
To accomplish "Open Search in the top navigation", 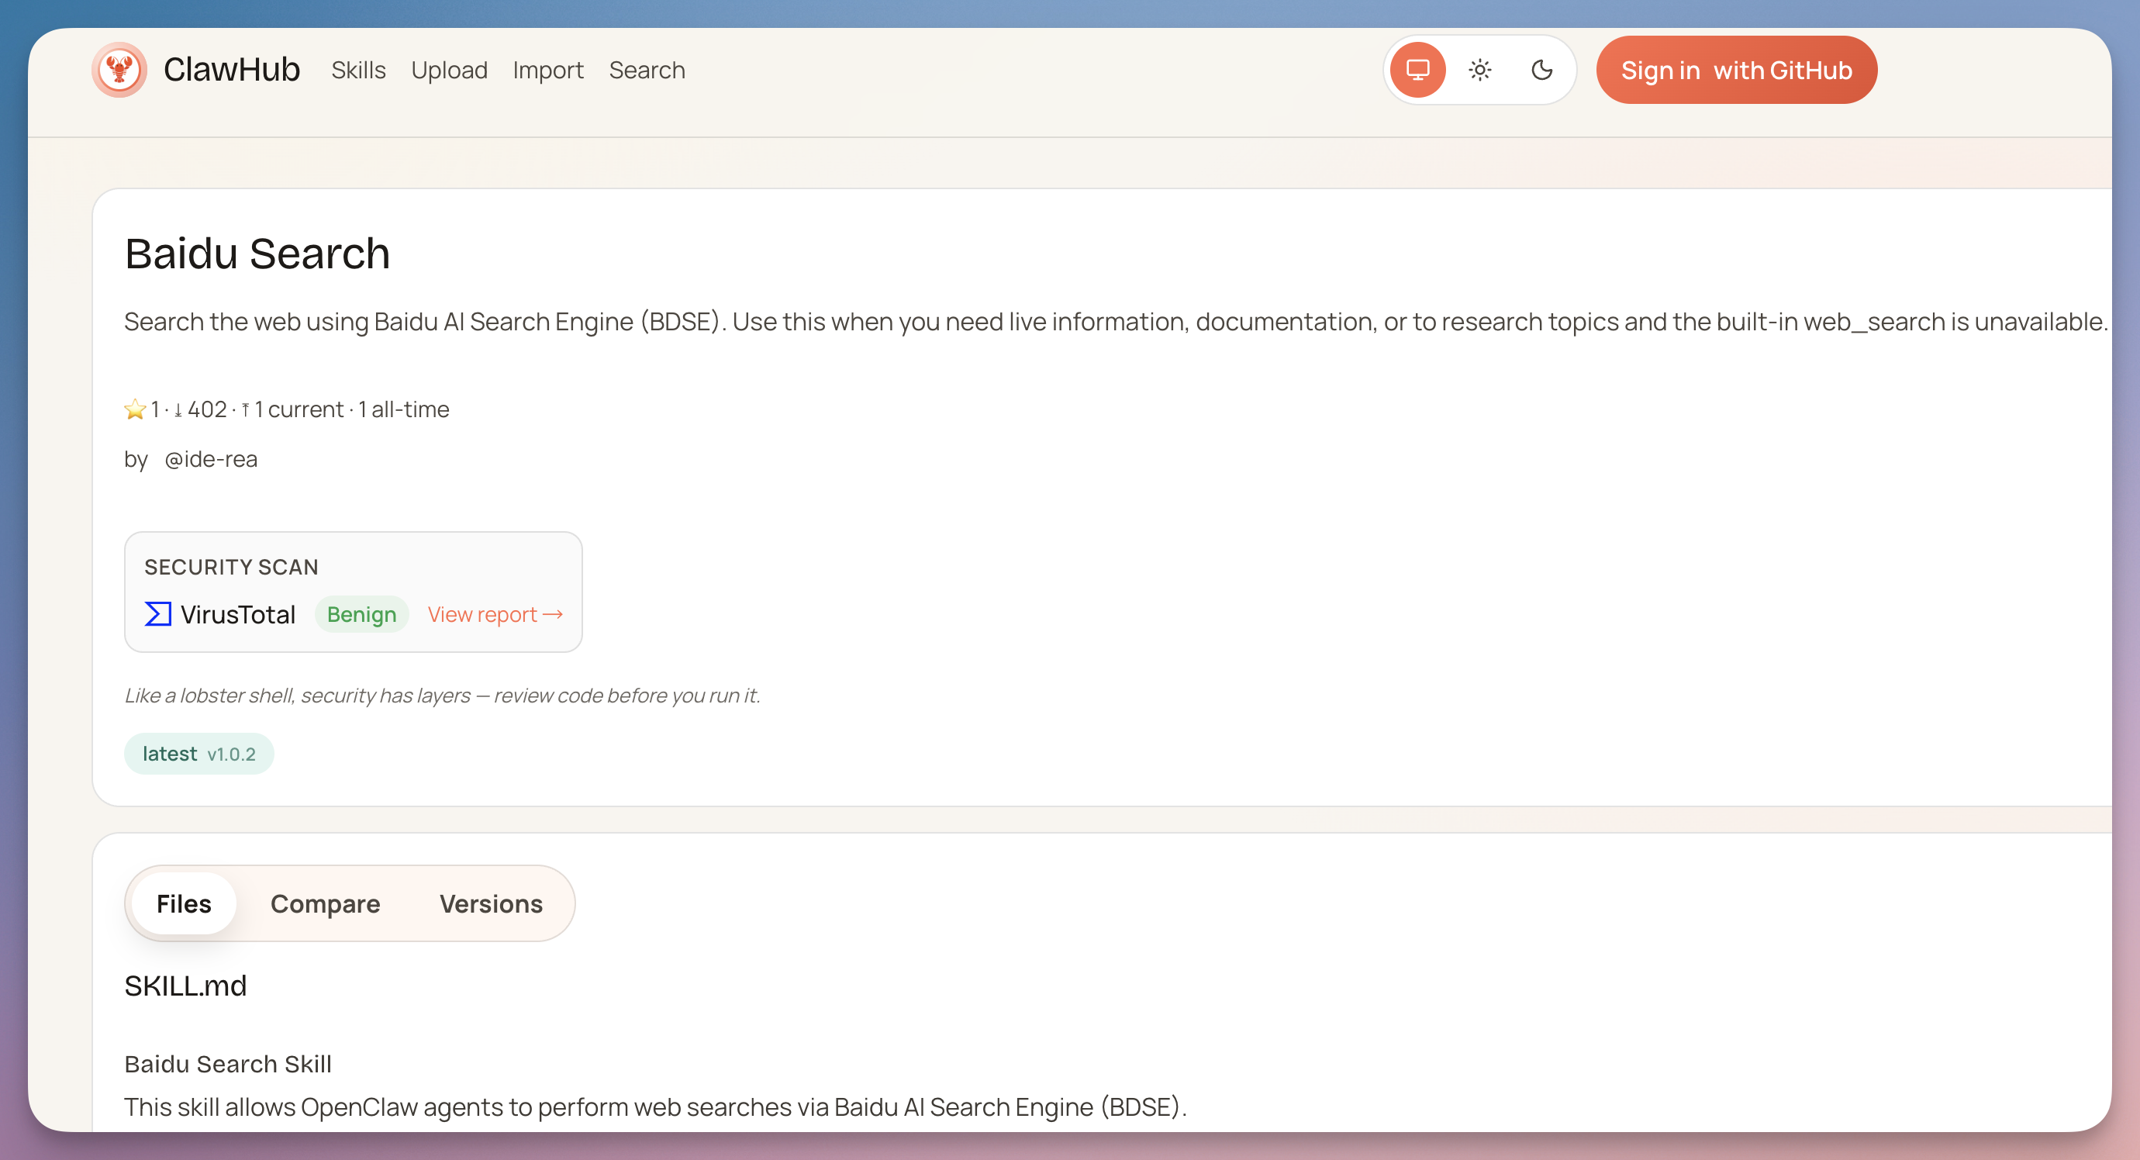I will pos(647,70).
